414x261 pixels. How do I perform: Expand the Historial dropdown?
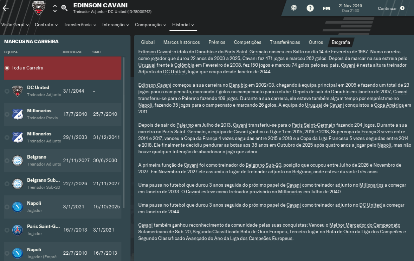pos(183,25)
